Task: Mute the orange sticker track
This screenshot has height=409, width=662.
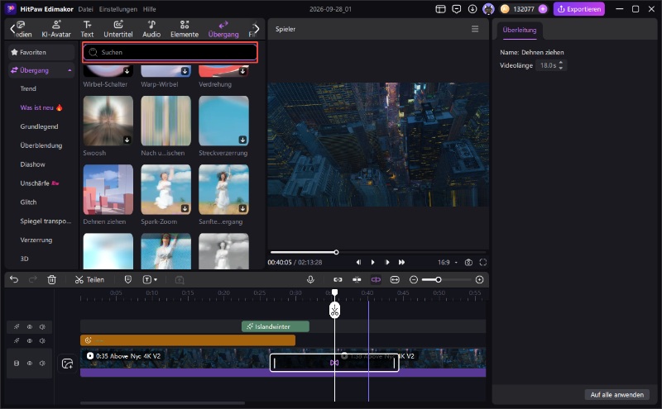Action: [x=42, y=340]
